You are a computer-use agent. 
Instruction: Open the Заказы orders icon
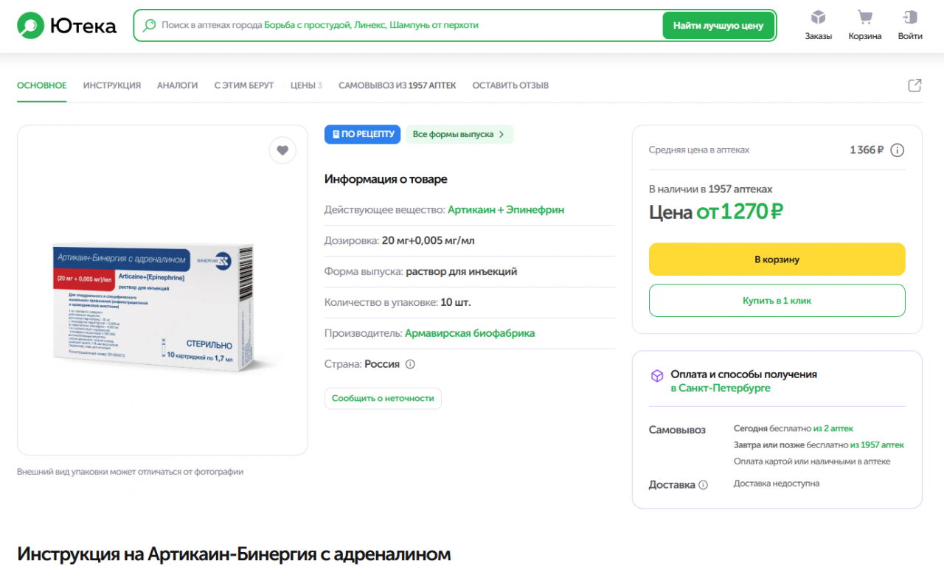pyautogui.click(x=818, y=18)
